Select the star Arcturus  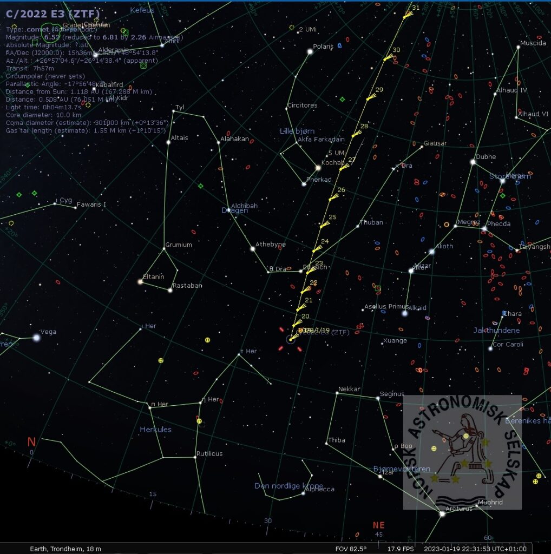pos(442,514)
